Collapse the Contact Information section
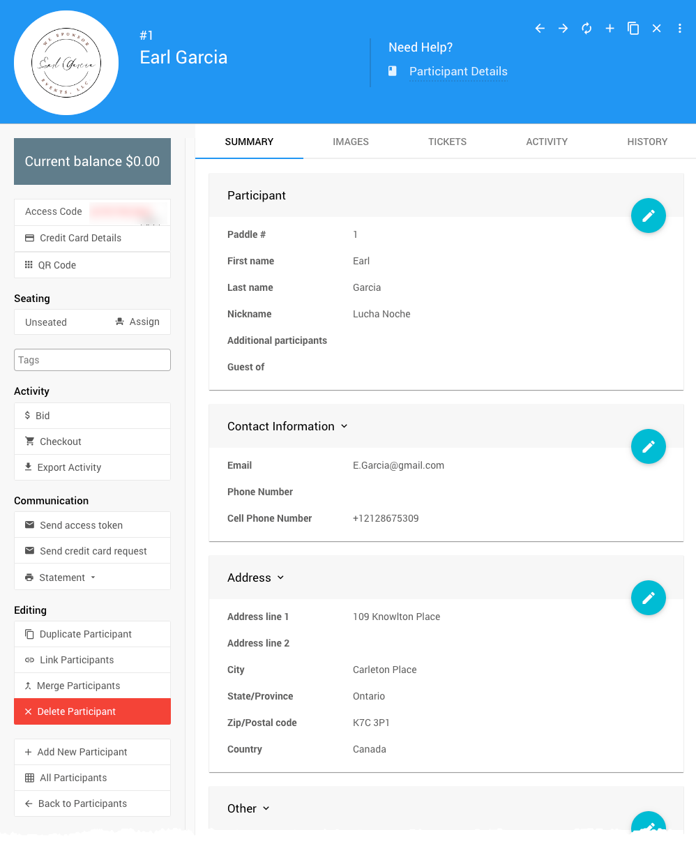 (344, 427)
